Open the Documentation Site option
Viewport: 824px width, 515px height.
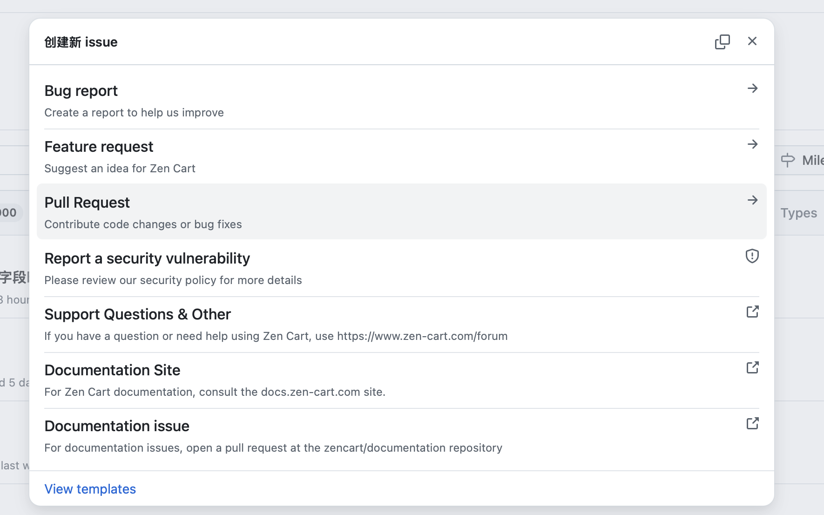pos(401,380)
